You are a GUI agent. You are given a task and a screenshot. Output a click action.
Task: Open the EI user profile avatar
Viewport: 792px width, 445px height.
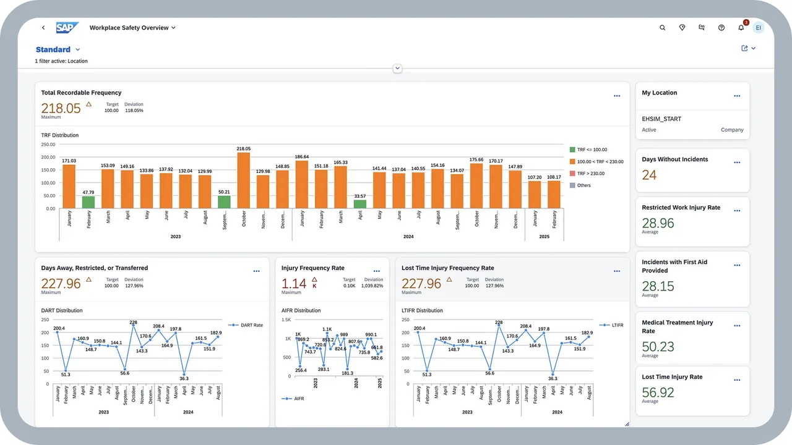click(x=759, y=28)
